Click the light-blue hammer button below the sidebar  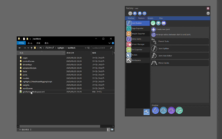147,112
